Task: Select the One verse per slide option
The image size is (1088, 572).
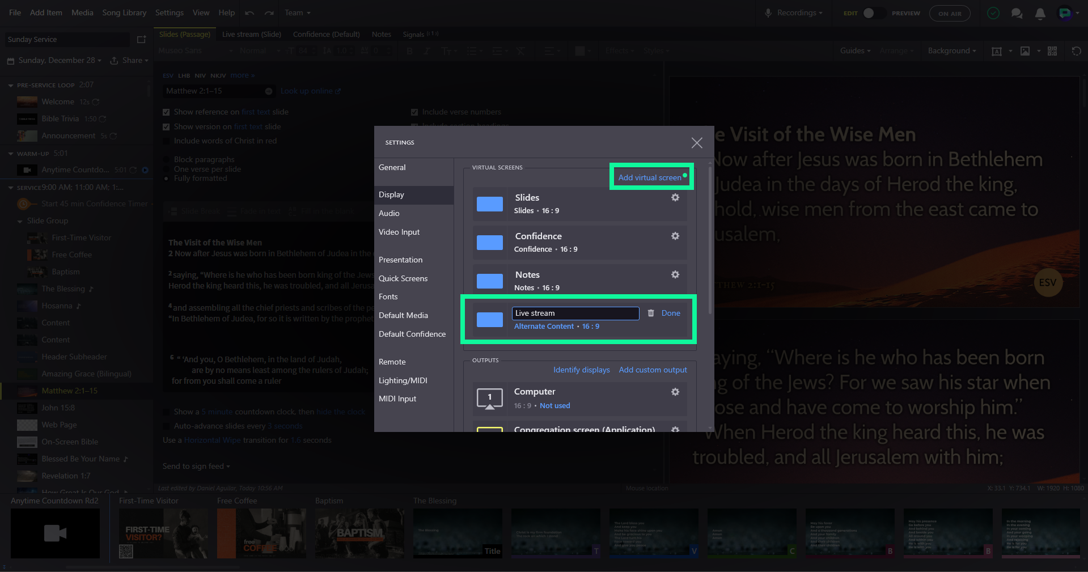Action: click(x=166, y=169)
